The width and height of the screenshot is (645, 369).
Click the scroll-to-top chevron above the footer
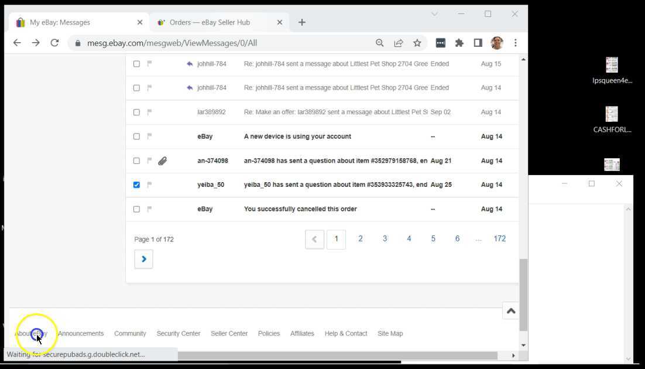point(511,311)
